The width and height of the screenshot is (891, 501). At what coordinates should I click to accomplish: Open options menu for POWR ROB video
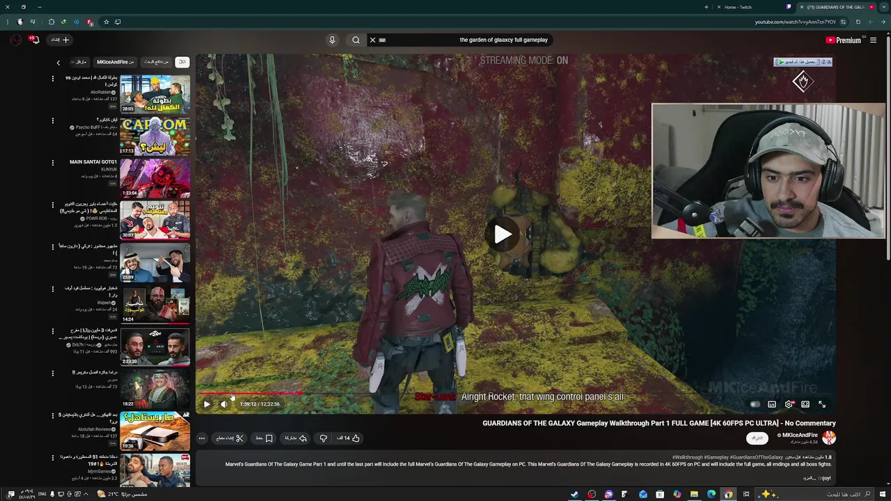[x=52, y=205]
